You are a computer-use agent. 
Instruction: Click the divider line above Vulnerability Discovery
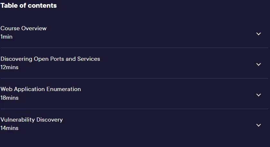(x=134, y=109)
